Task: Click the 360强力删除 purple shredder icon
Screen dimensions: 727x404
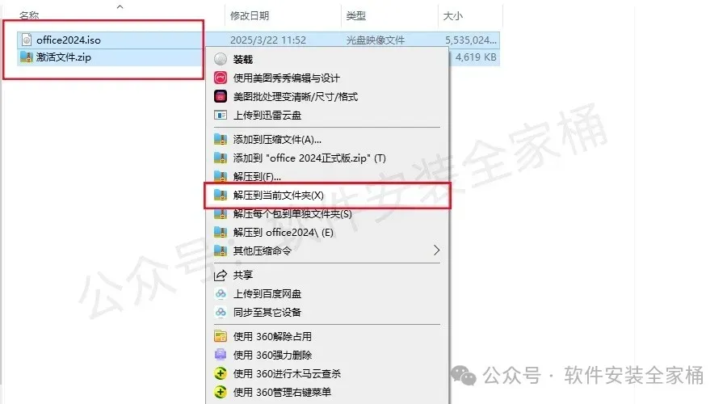Action: click(221, 355)
